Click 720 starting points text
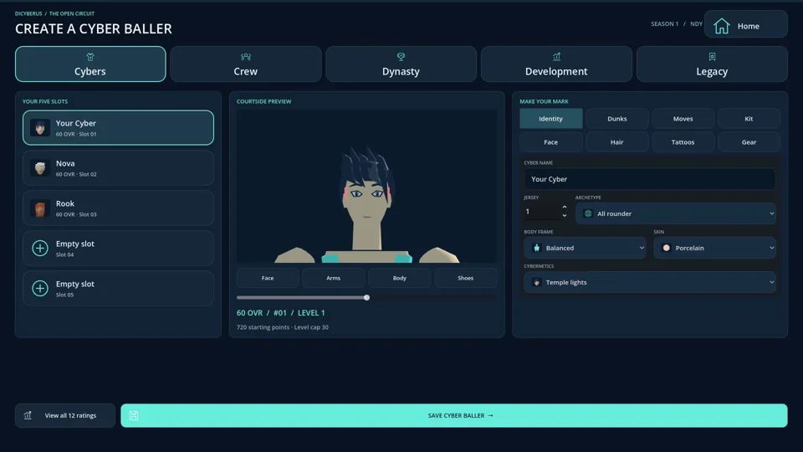The image size is (803, 452). 282,327
